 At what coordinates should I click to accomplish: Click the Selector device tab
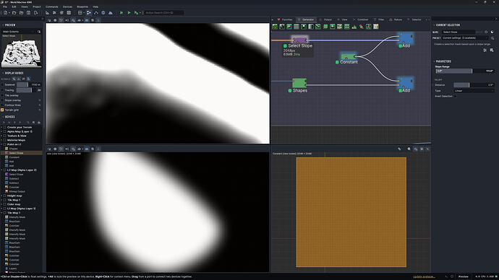414,19
